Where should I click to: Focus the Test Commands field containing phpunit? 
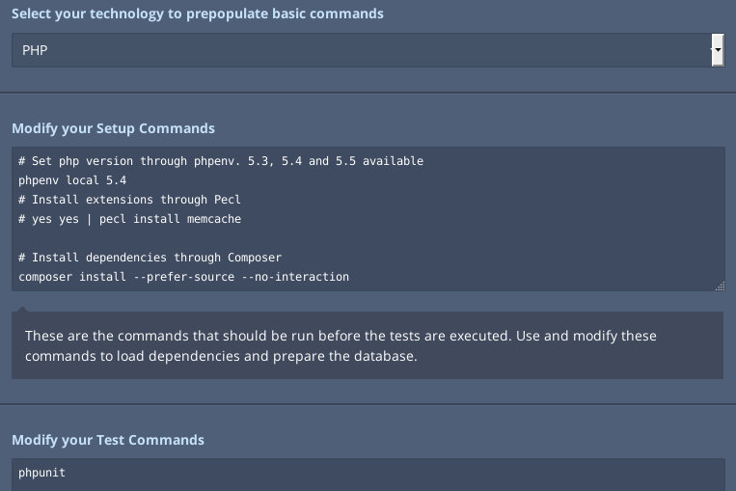[x=368, y=474]
